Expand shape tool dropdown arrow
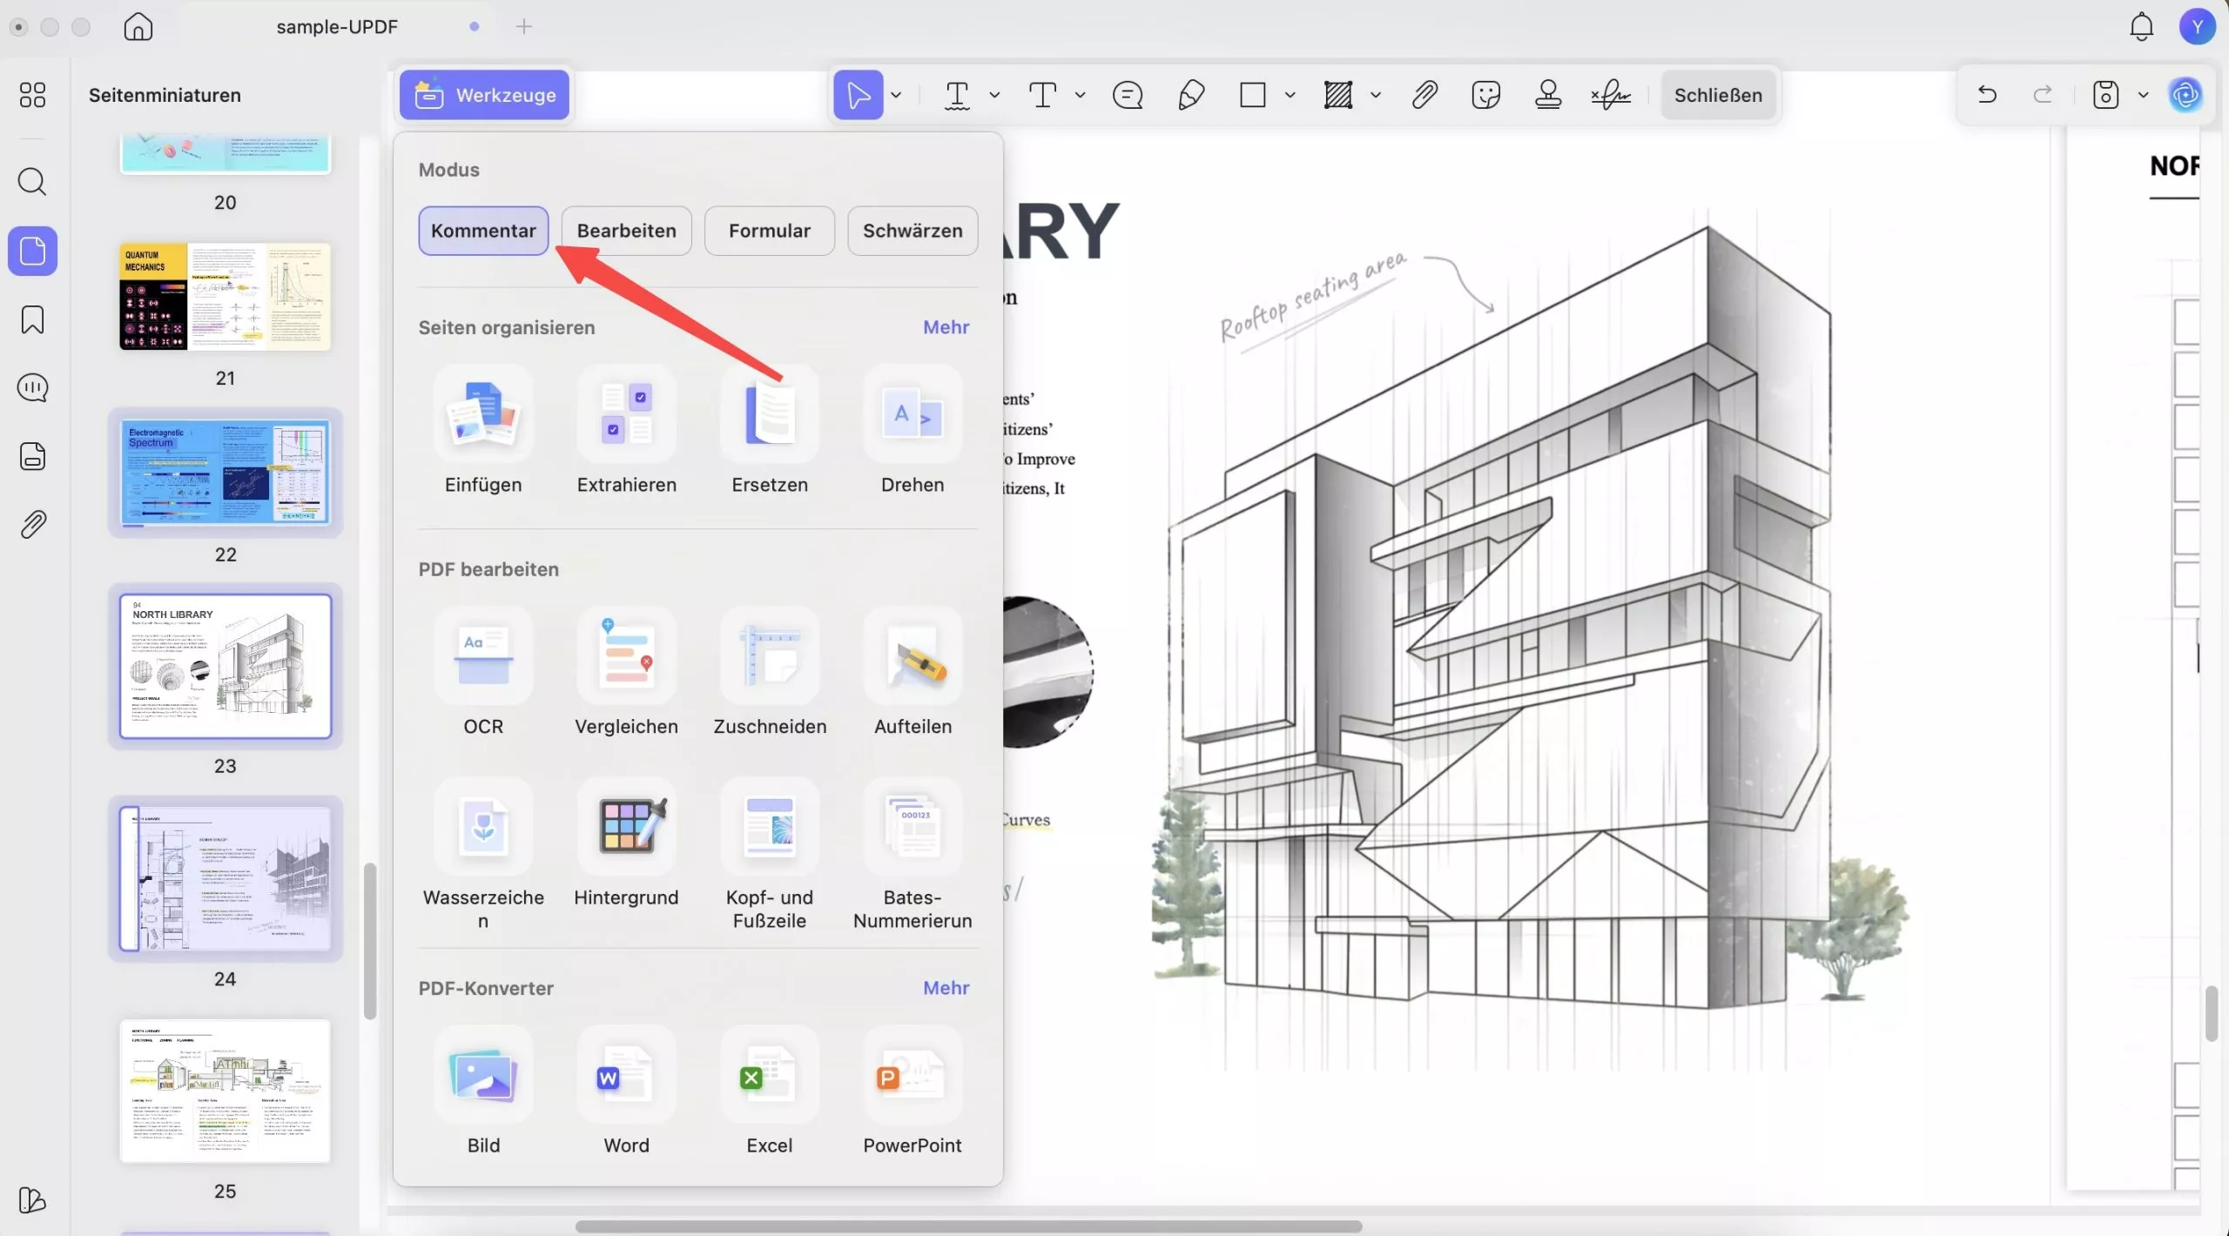 (x=1290, y=95)
